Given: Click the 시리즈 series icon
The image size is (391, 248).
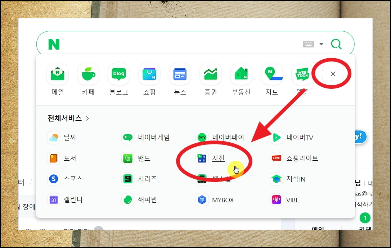Looking at the screenshot, I should point(128,179).
